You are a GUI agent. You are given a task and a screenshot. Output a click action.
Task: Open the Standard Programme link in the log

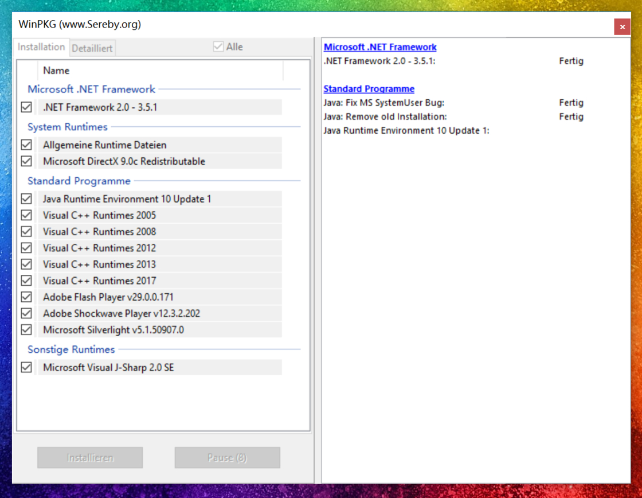tap(369, 89)
